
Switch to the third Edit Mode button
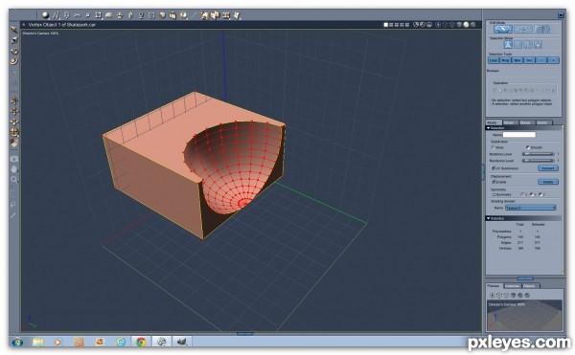542,30
